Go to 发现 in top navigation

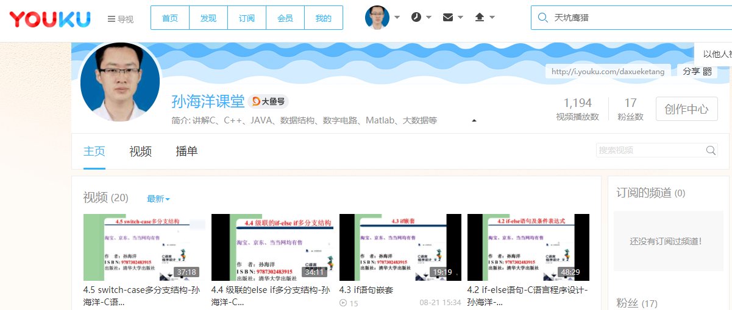[208, 18]
